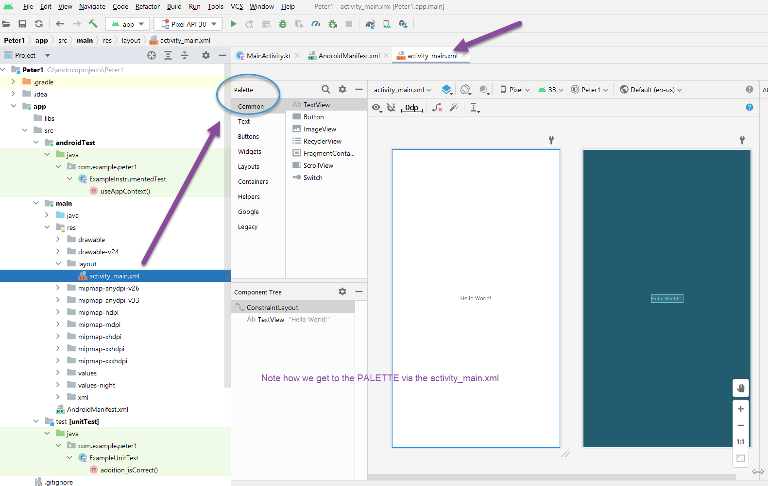The image size is (768, 486).
Task: Click the Apply Changes and Restart Activity icon
Action: (x=249, y=24)
